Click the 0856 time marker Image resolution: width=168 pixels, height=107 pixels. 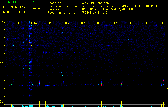pyautogui.click(x=98, y=23)
